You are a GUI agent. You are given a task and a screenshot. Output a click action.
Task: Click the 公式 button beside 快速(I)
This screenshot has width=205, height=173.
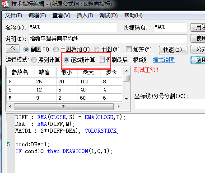(x=198, y=49)
